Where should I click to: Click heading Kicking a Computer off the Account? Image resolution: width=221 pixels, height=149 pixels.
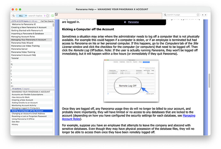click(88, 29)
